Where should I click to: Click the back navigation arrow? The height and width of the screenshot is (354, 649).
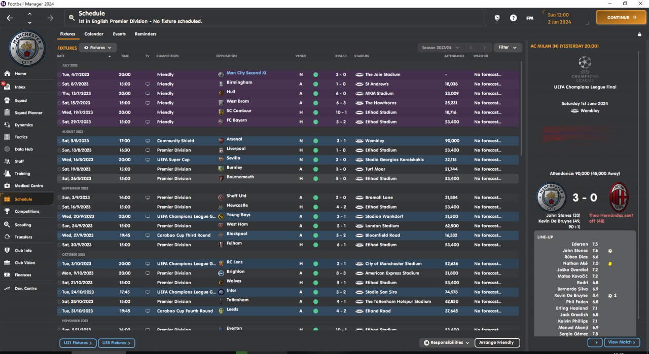pos(10,18)
